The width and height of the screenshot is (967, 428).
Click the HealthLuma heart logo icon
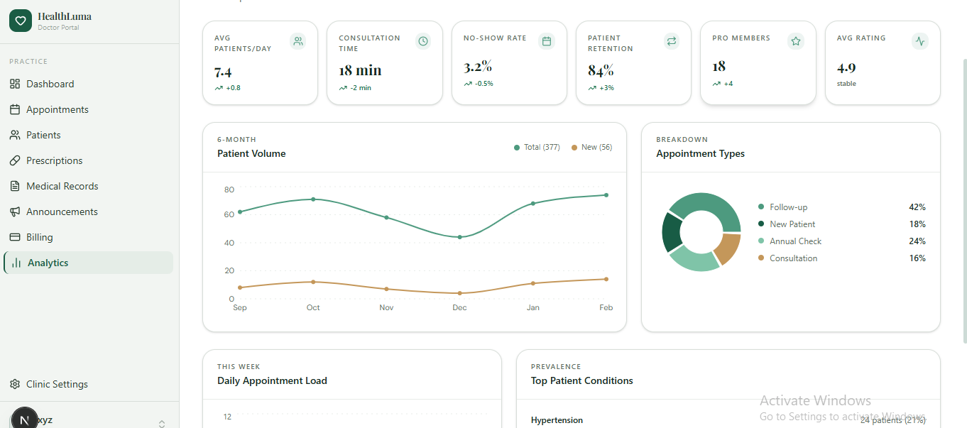point(21,21)
